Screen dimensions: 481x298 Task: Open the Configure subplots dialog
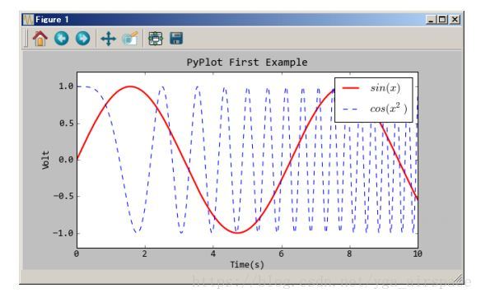pyautogui.click(x=156, y=39)
